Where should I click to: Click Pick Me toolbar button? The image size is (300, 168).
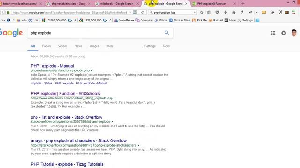click(199, 20)
